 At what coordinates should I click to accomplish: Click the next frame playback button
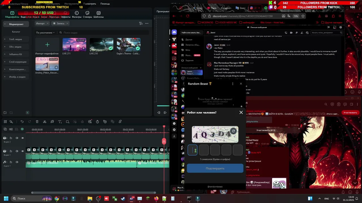coord(165,112)
